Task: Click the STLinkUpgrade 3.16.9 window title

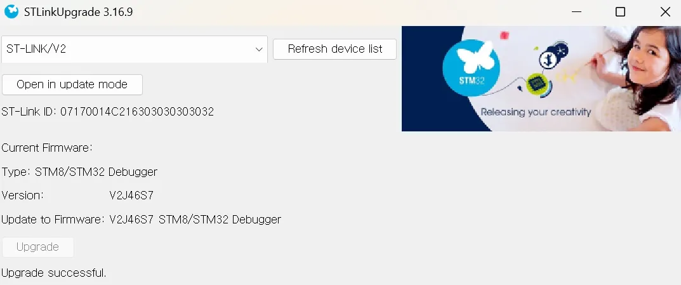Action: pos(78,11)
